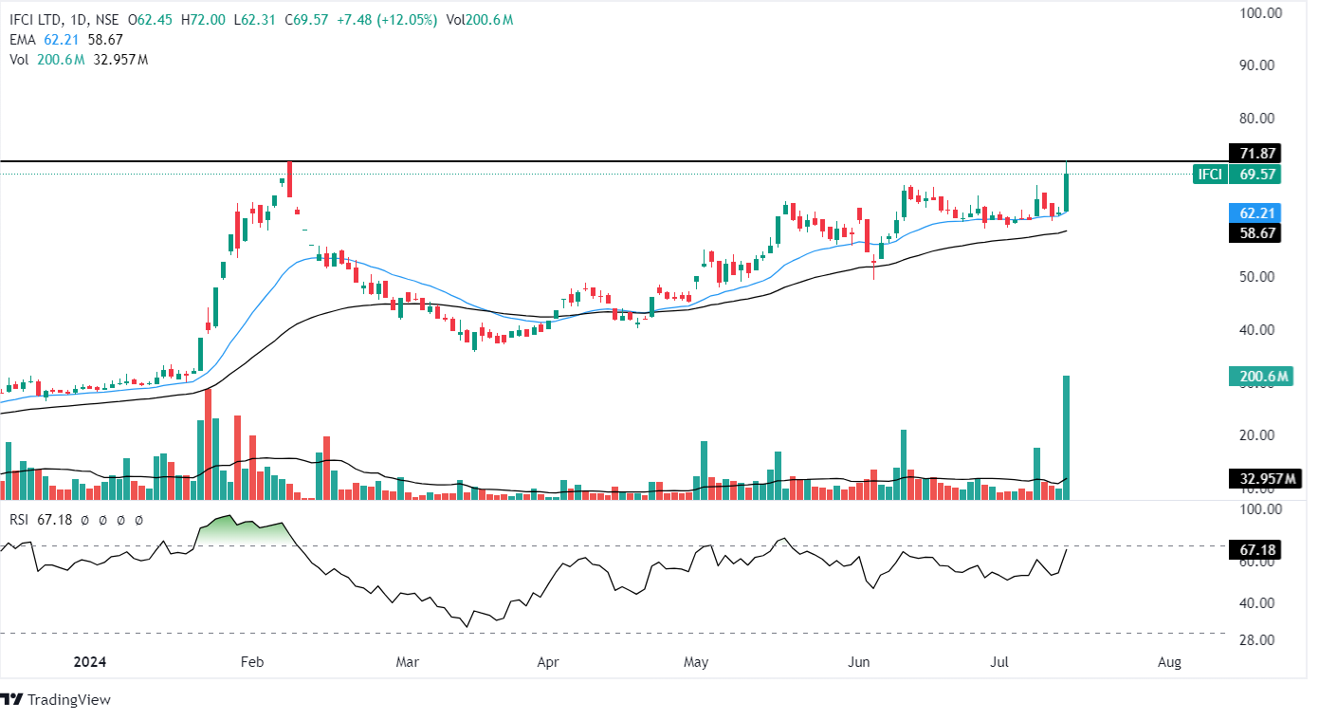Screen dimensions: 1319x720
Task: Click the blue 62.21 EMA axis label
Action: pos(1255,212)
